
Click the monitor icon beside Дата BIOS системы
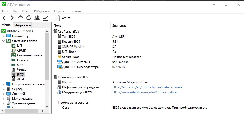coord(59,62)
